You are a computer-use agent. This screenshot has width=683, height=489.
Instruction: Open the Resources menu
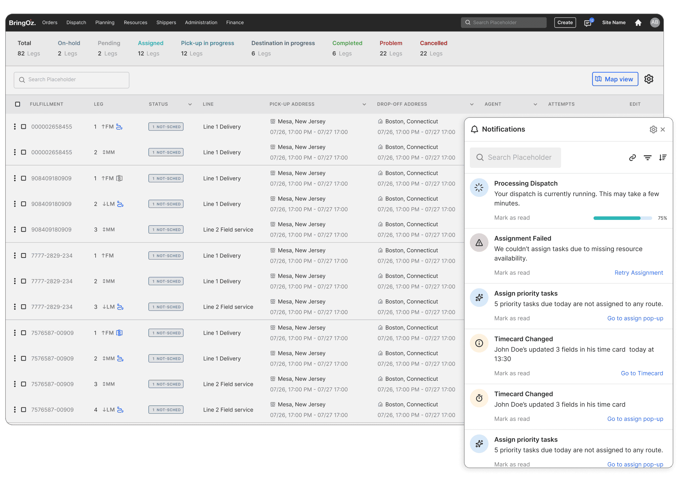point(135,22)
